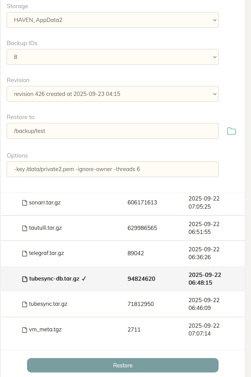Click the file icon beside telegraf.tar.gz
251x377 pixels.
(x=25, y=253)
